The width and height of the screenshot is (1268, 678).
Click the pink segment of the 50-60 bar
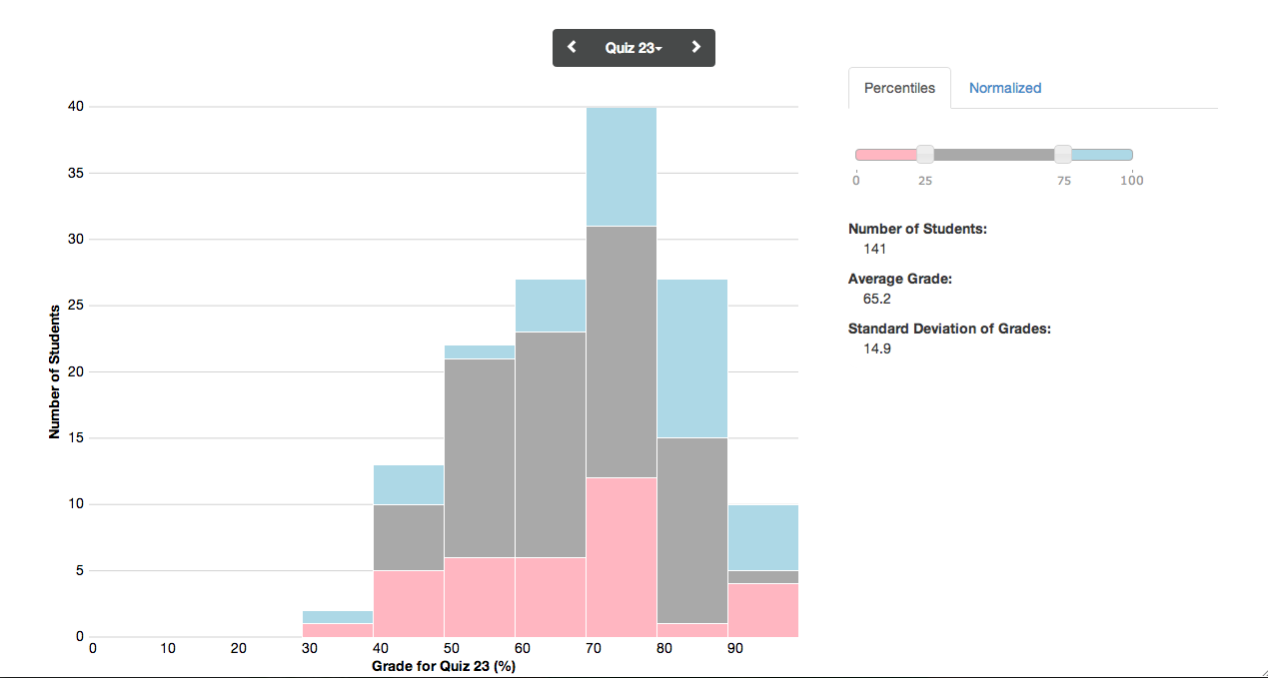point(480,597)
